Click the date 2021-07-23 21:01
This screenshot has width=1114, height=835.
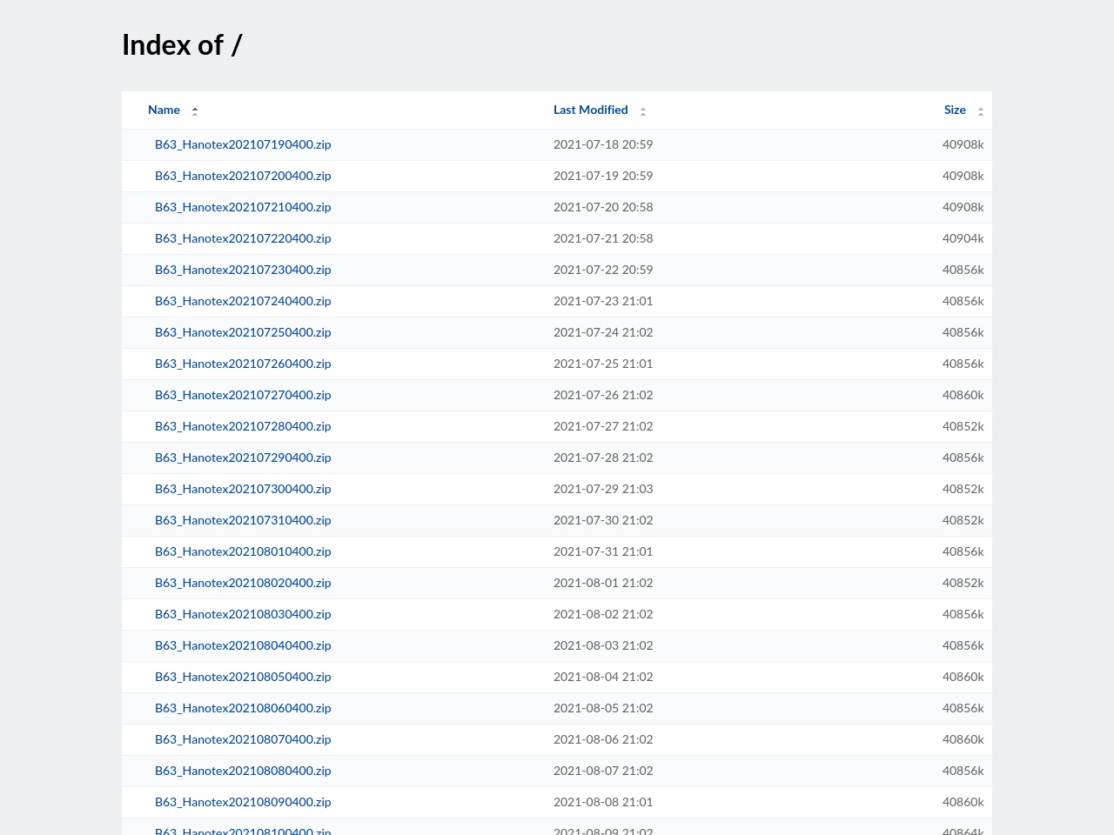603,301
